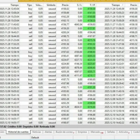Select the open price 4195.56 cell
Viewport: 140px width, 140px height.
(65, 44)
